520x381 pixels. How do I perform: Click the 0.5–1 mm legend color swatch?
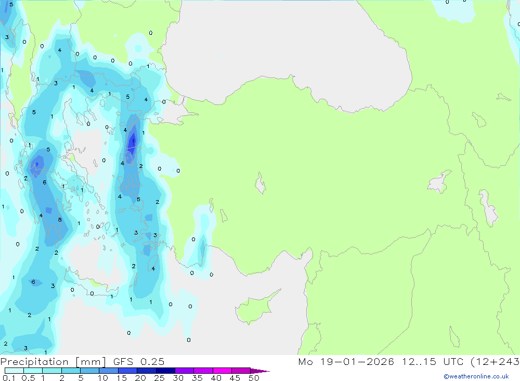coord(33,371)
